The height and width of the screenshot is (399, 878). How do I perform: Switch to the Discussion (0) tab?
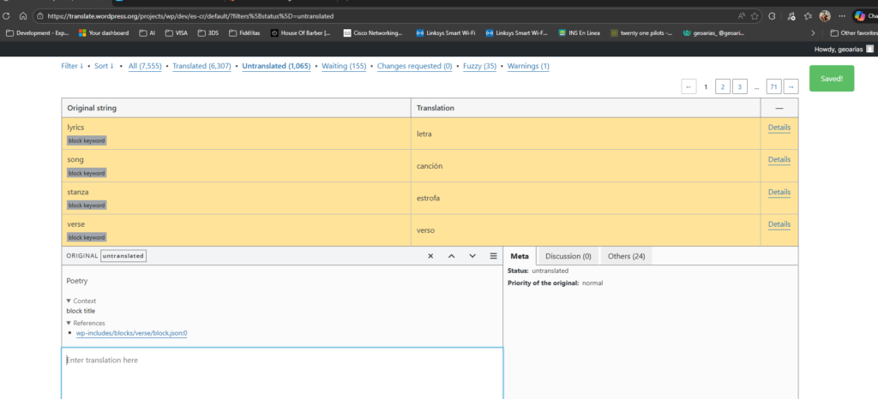tap(568, 256)
